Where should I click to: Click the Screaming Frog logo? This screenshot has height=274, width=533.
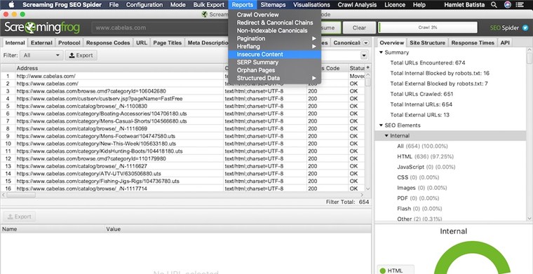point(42,27)
